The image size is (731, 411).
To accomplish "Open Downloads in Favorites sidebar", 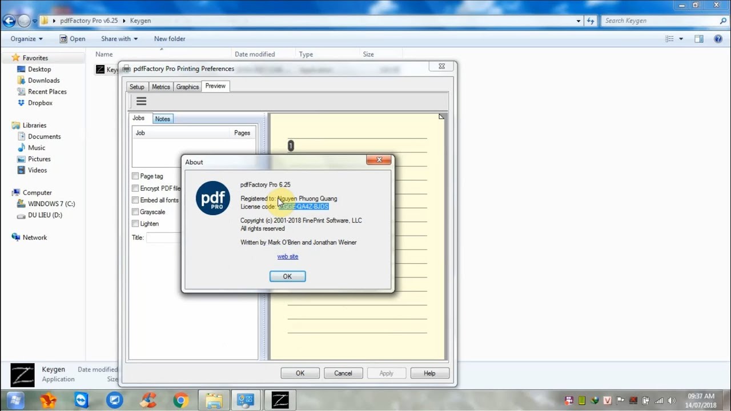I will pos(43,80).
